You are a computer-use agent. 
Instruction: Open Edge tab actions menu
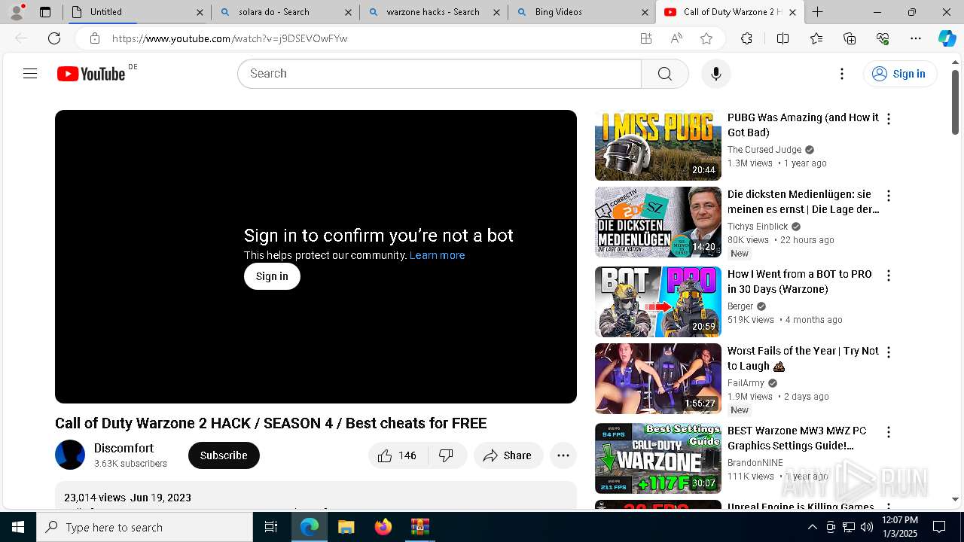tap(45, 12)
